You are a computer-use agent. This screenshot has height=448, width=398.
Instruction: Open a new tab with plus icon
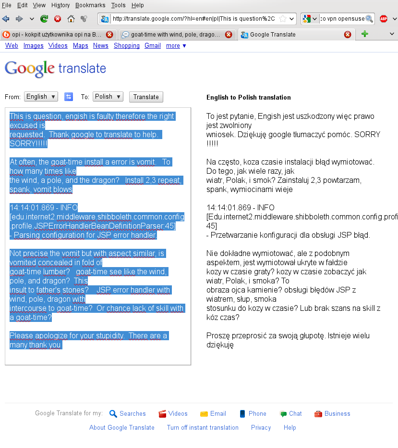pos(365,34)
